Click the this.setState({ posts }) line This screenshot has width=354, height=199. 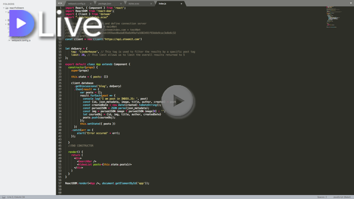98,124
